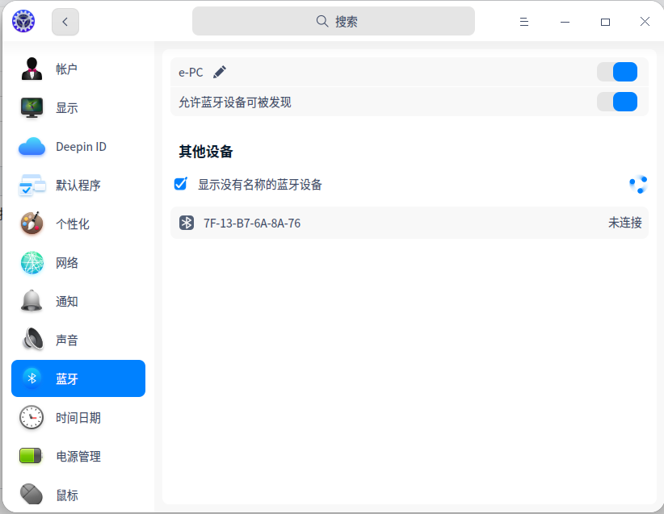Click the 默认程序 sidebar icon
The image size is (664, 514).
[x=31, y=185]
